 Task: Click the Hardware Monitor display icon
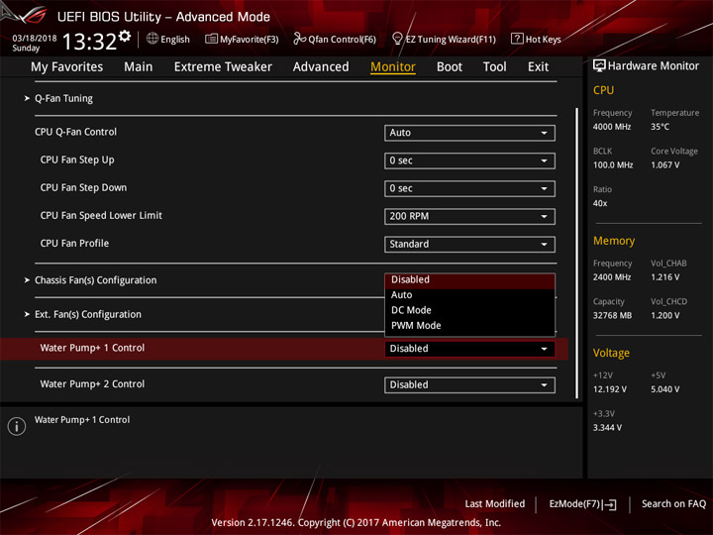tap(599, 65)
